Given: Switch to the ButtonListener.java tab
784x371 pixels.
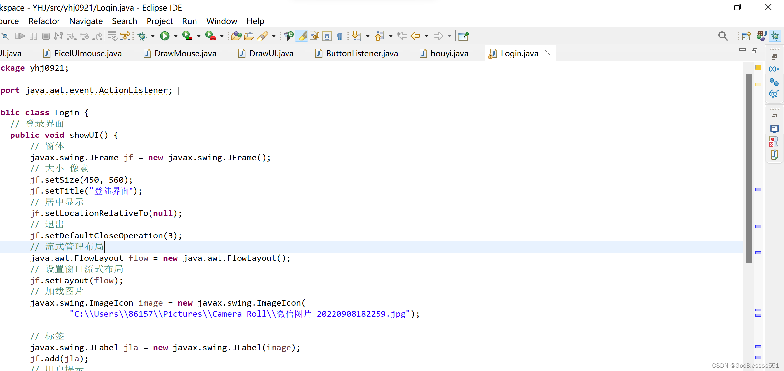Looking at the screenshot, I should click(x=361, y=53).
